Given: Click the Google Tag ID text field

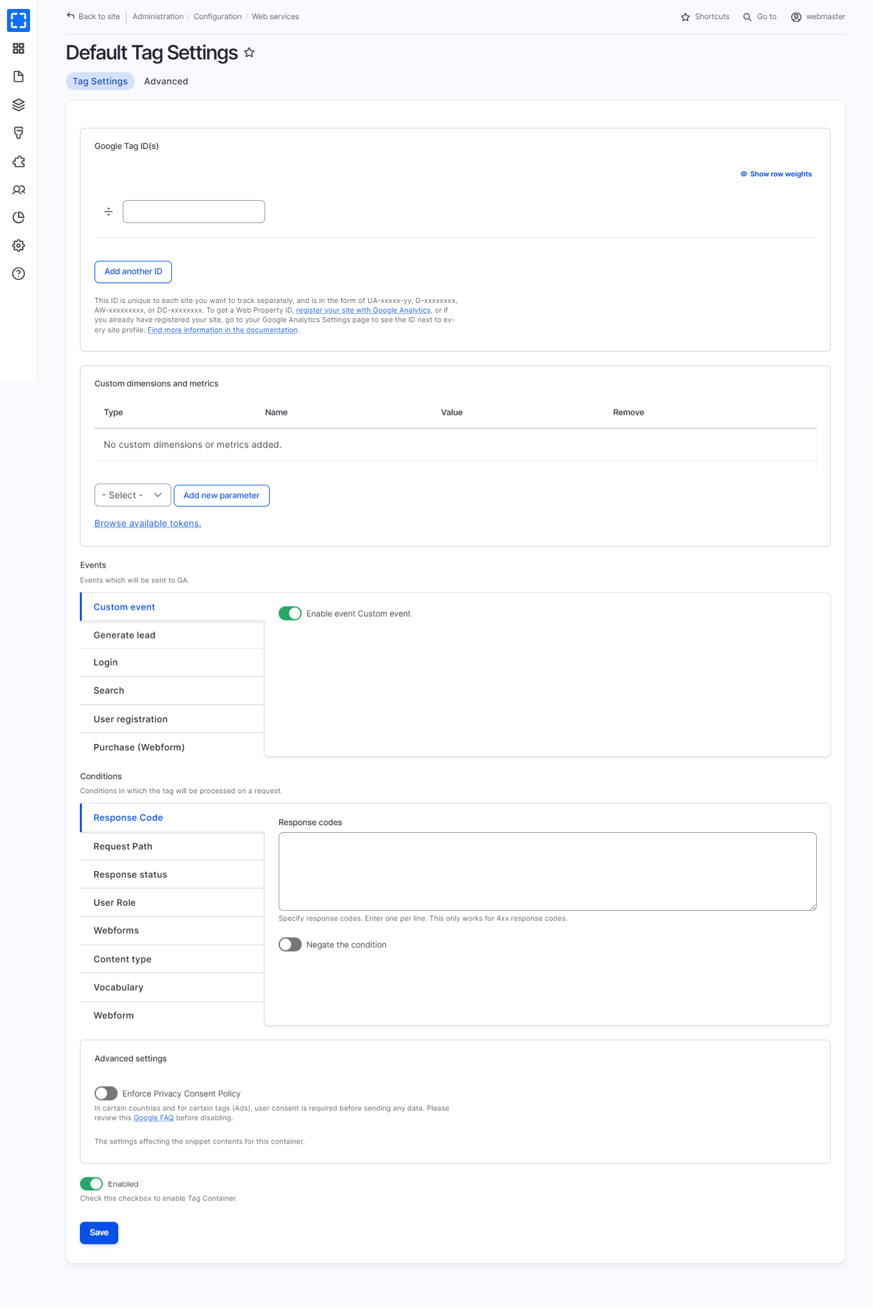Looking at the screenshot, I should [194, 212].
